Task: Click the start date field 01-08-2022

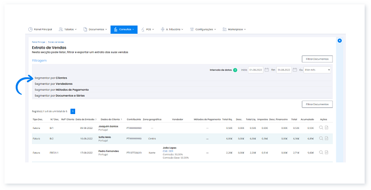Action: pos(256,70)
